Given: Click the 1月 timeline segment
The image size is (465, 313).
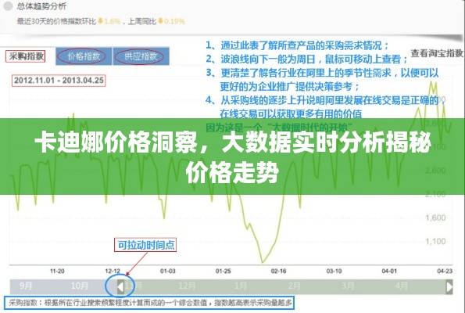Looking at the screenshot, I should (240, 286).
